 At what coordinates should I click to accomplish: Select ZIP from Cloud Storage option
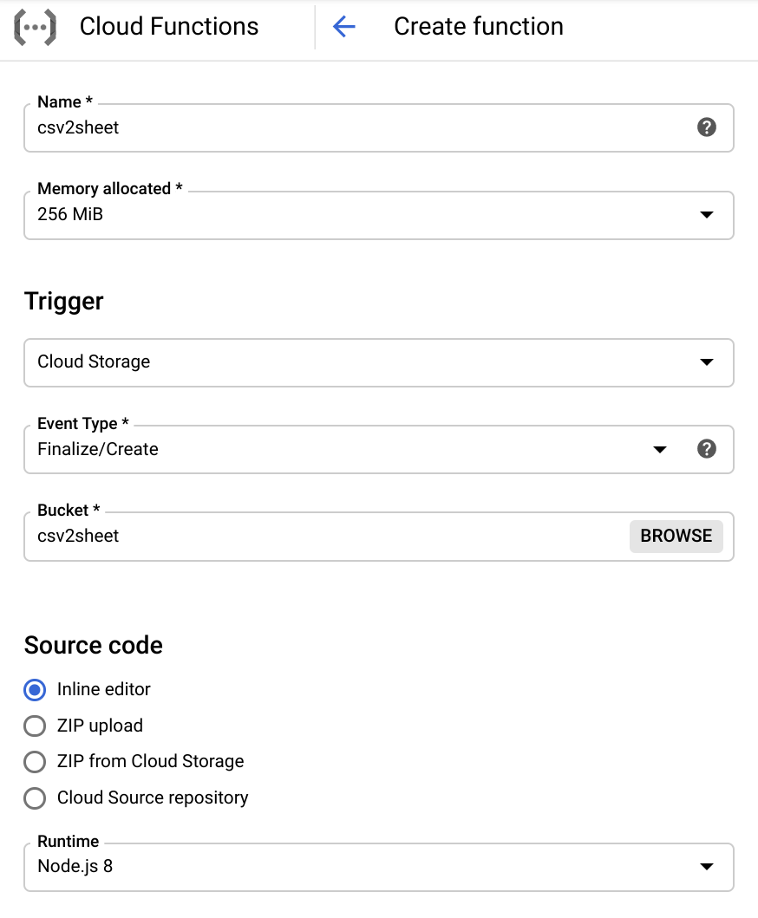(35, 762)
